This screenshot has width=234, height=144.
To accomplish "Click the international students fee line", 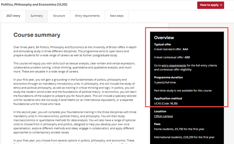I will tap(185, 137).
